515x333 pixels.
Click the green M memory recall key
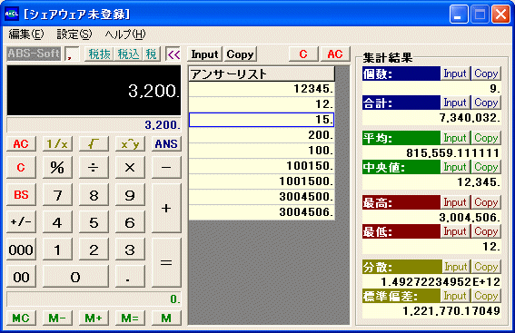coord(166,318)
